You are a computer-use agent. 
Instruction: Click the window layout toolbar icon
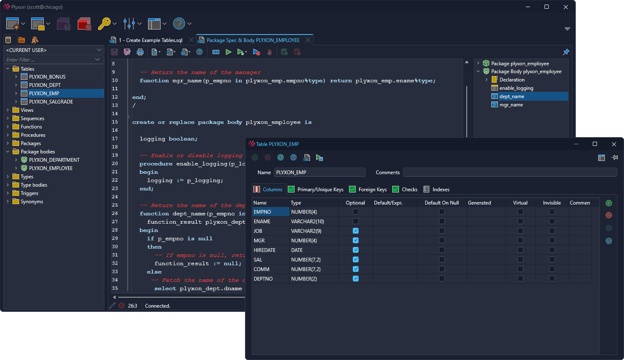[154, 24]
